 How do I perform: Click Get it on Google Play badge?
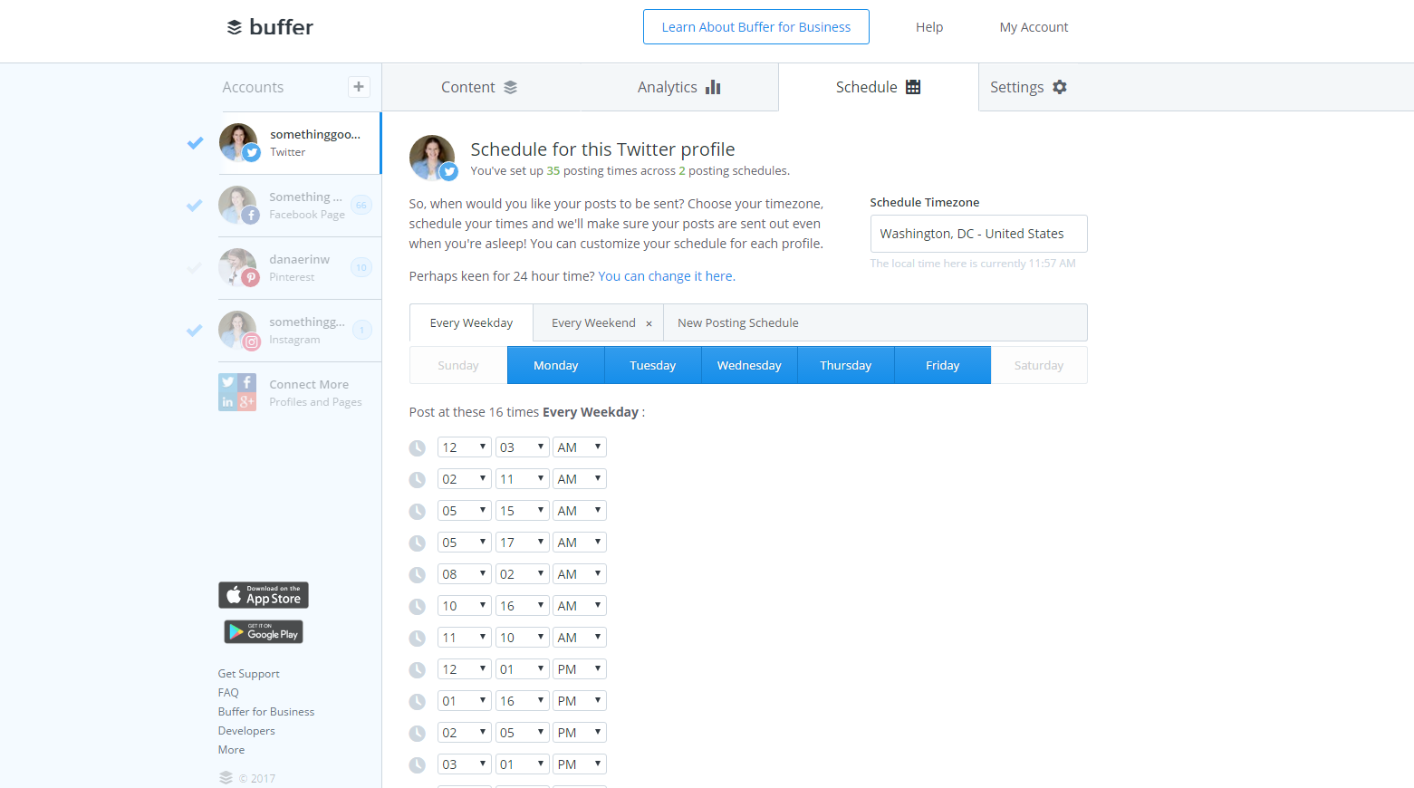click(x=264, y=631)
